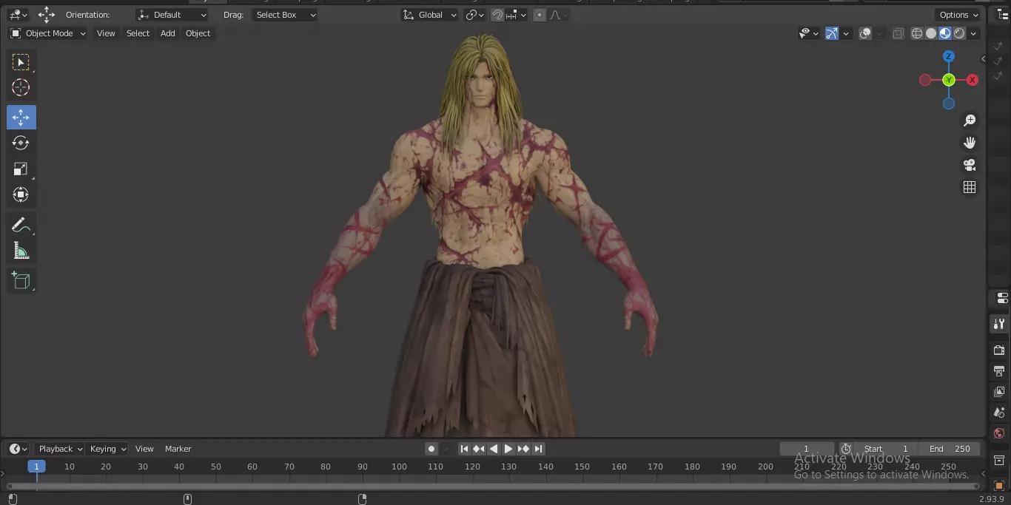Select the Transform tool
1011x505 pixels.
click(21, 194)
